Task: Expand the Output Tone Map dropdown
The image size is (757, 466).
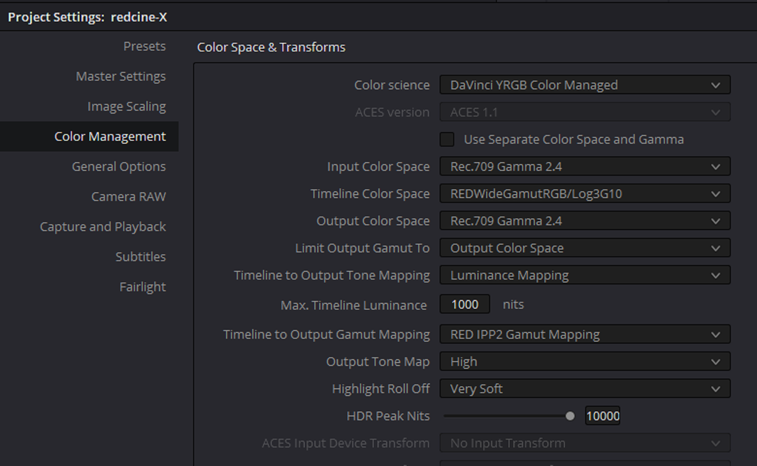Action: point(585,362)
